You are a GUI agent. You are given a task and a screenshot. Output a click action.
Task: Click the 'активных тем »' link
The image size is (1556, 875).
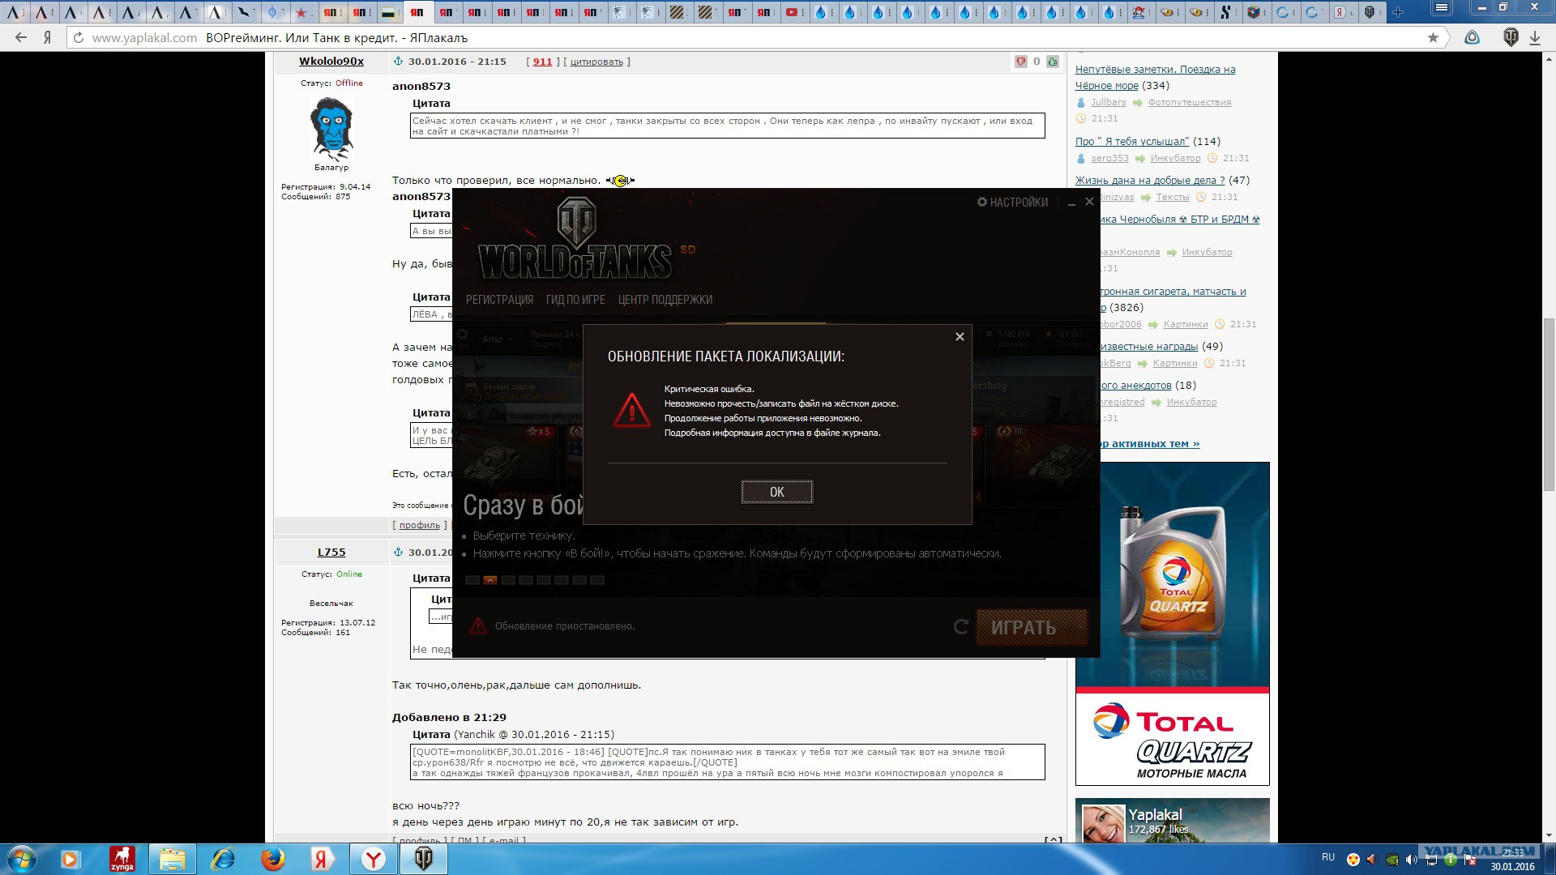tap(1155, 444)
